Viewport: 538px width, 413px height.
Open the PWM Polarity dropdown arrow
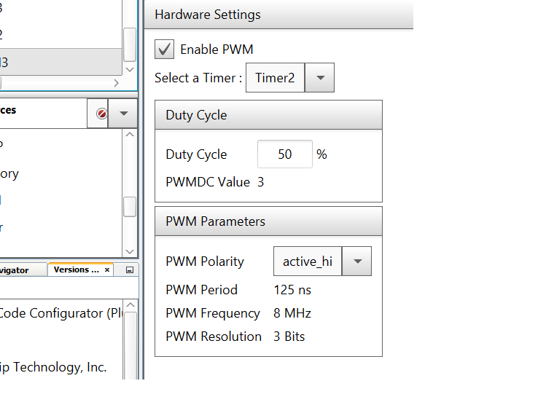pos(356,261)
